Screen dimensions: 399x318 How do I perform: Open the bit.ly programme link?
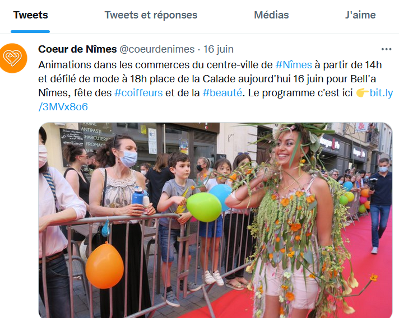click(381, 93)
